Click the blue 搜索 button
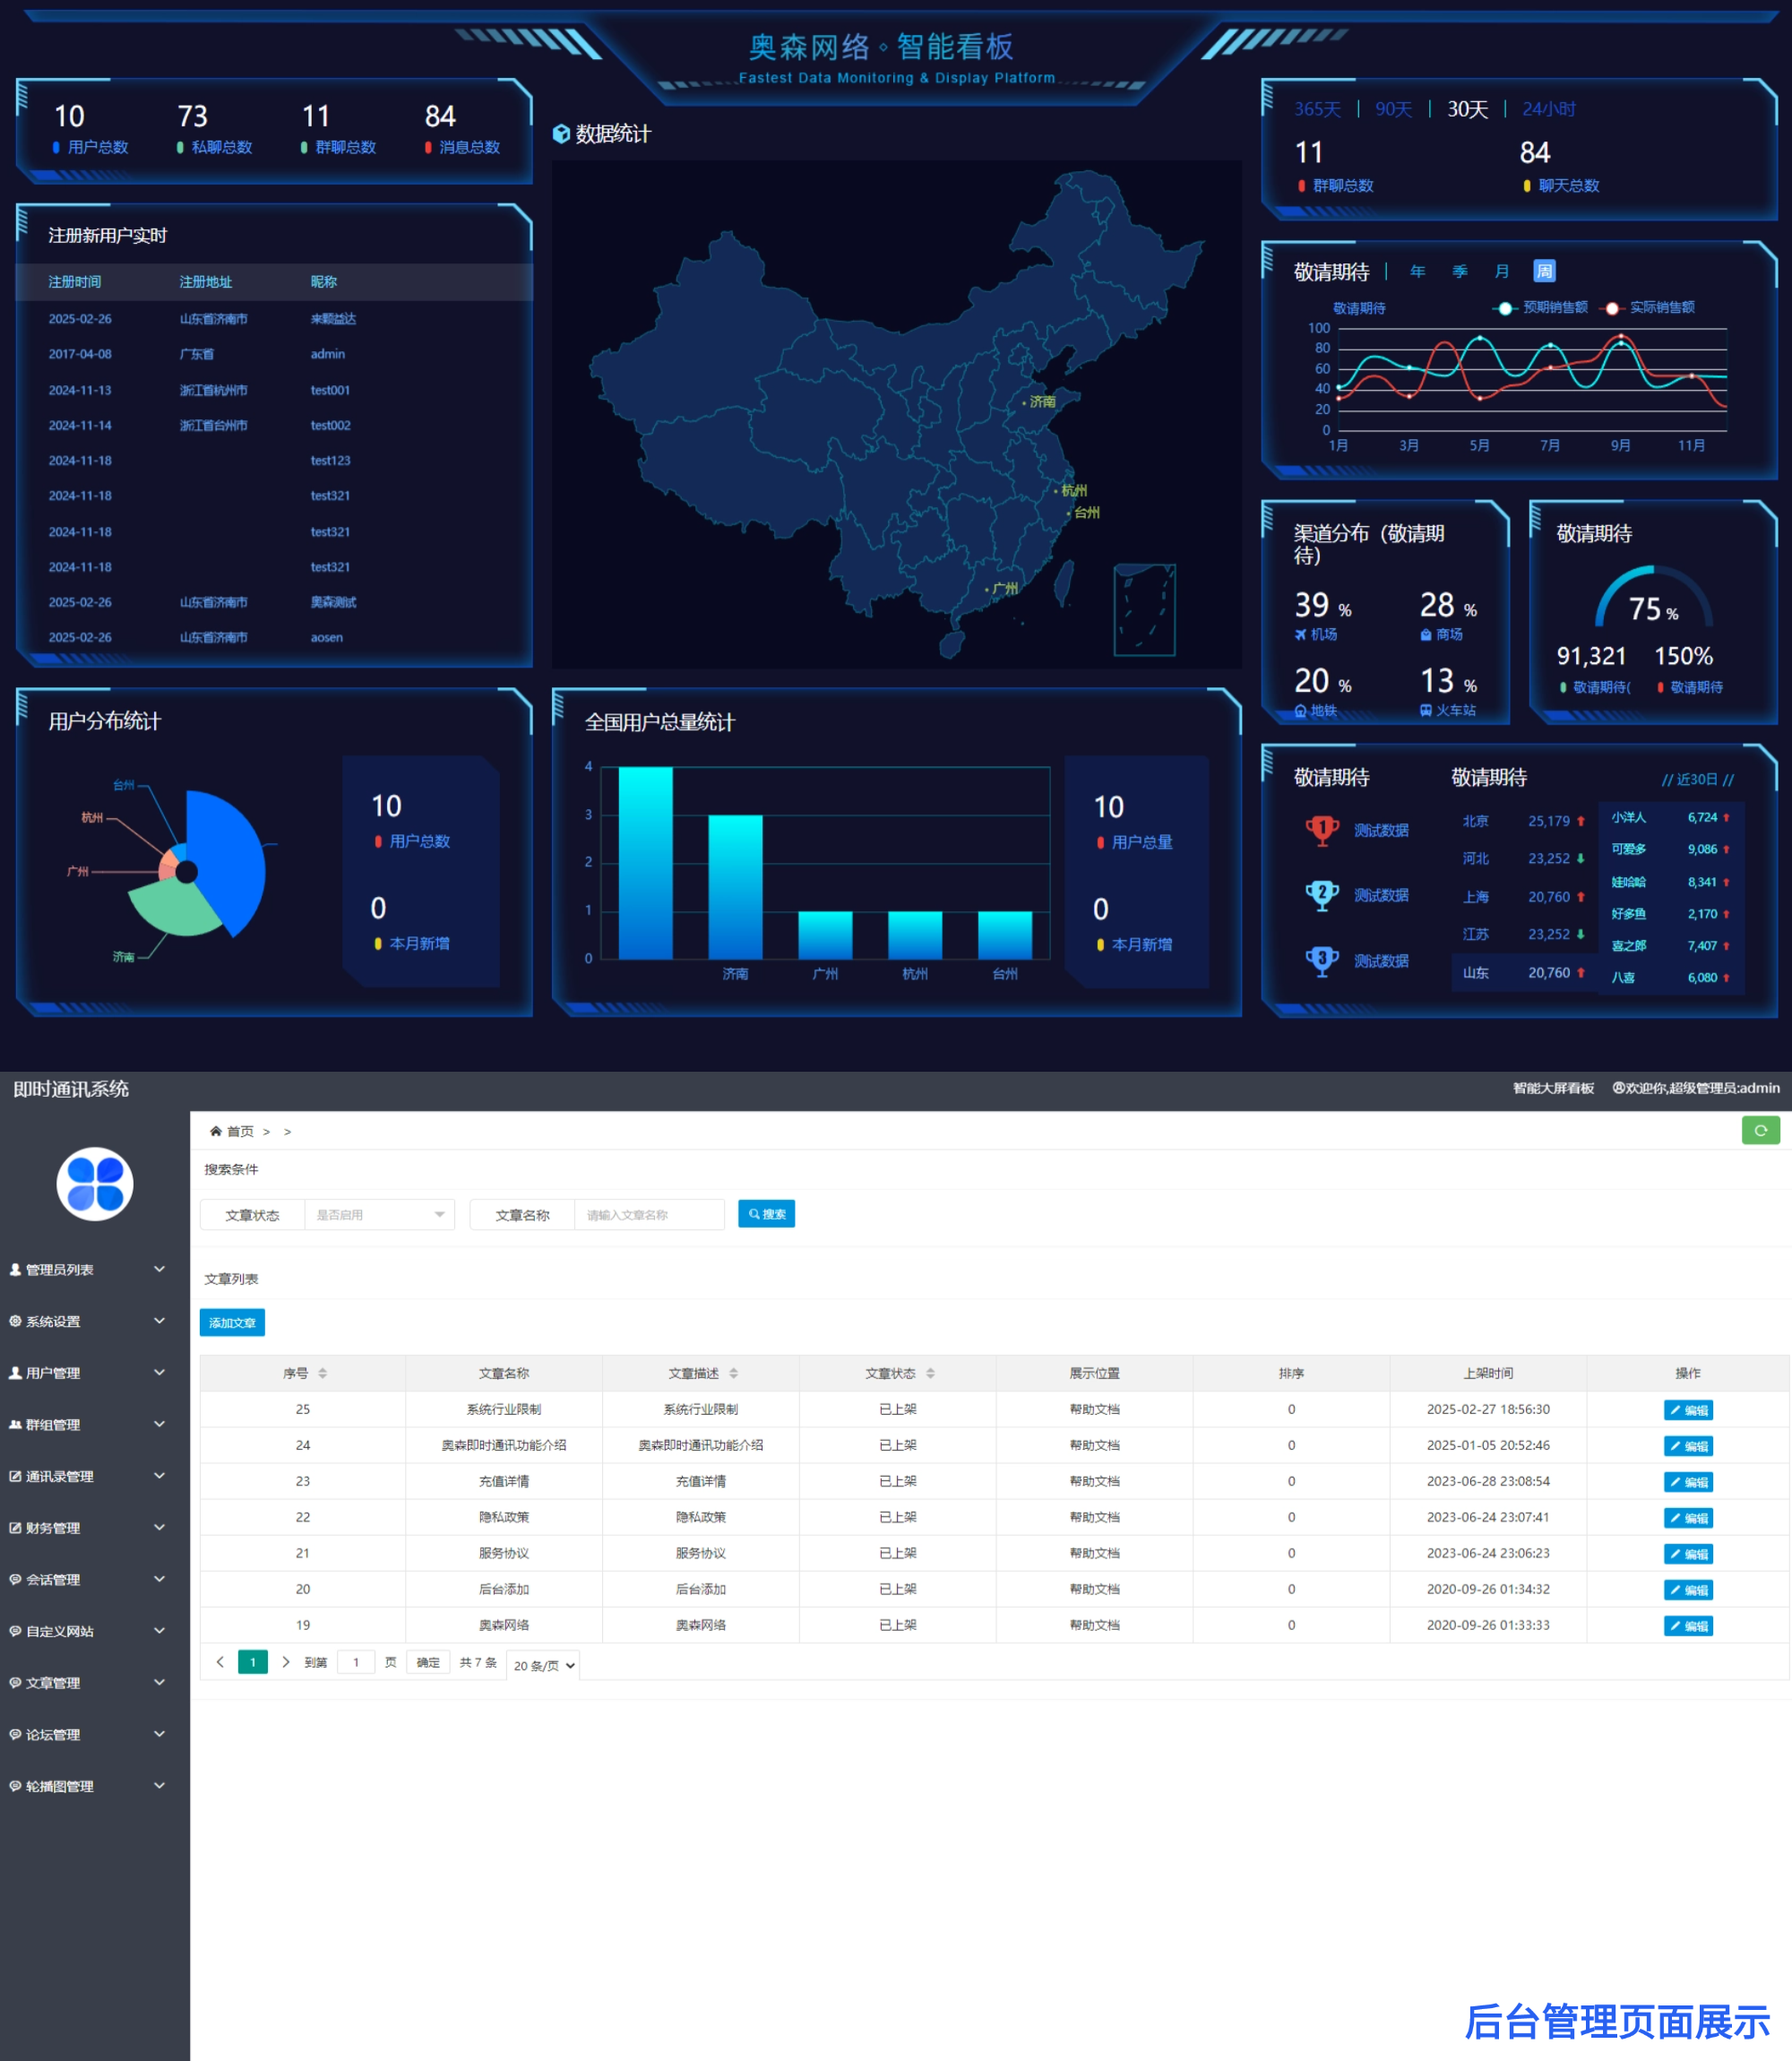This screenshot has width=1792, height=2061. point(766,1214)
